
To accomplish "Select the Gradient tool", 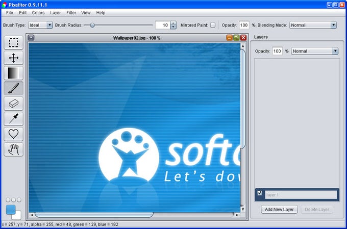I will point(13,73).
